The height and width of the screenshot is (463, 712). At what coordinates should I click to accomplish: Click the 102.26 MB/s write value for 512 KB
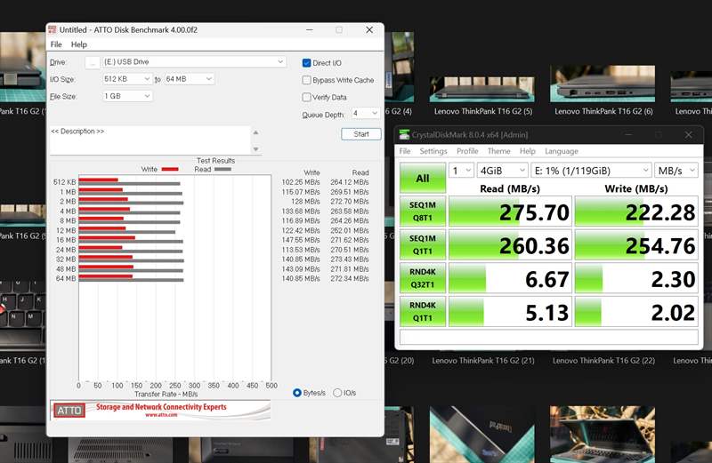coord(301,182)
